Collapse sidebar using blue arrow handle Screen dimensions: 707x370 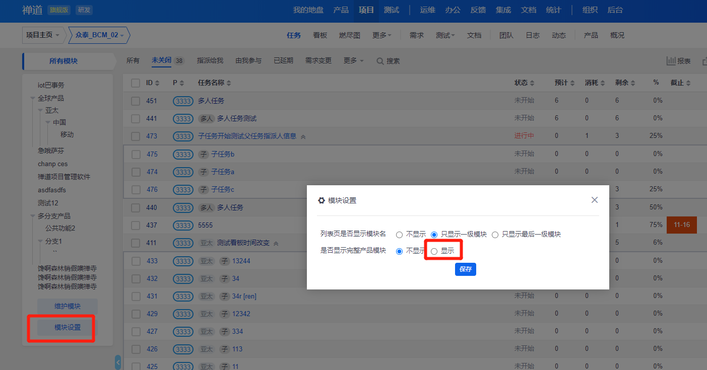pos(118,362)
